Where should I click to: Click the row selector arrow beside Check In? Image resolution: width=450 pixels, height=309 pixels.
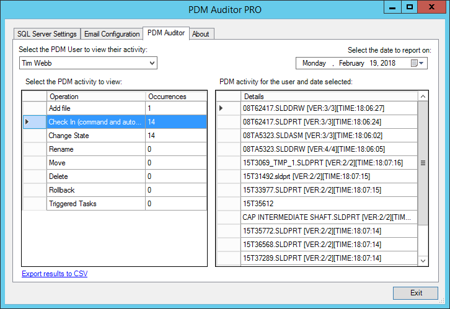35,122
